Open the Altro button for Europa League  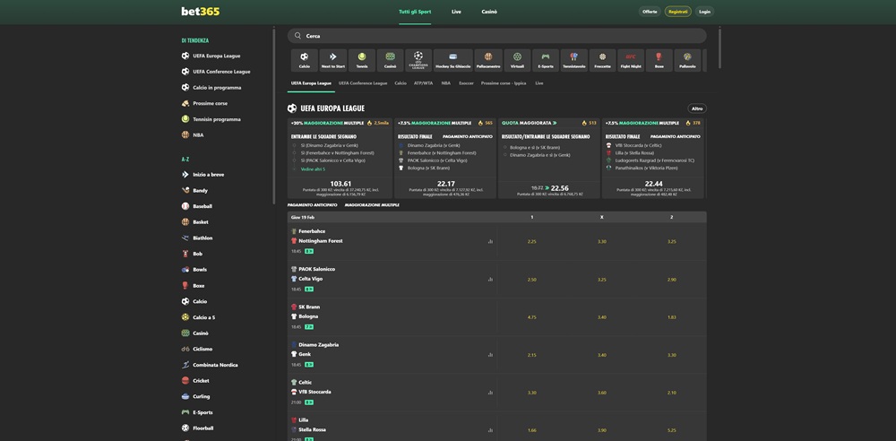point(697,108)
